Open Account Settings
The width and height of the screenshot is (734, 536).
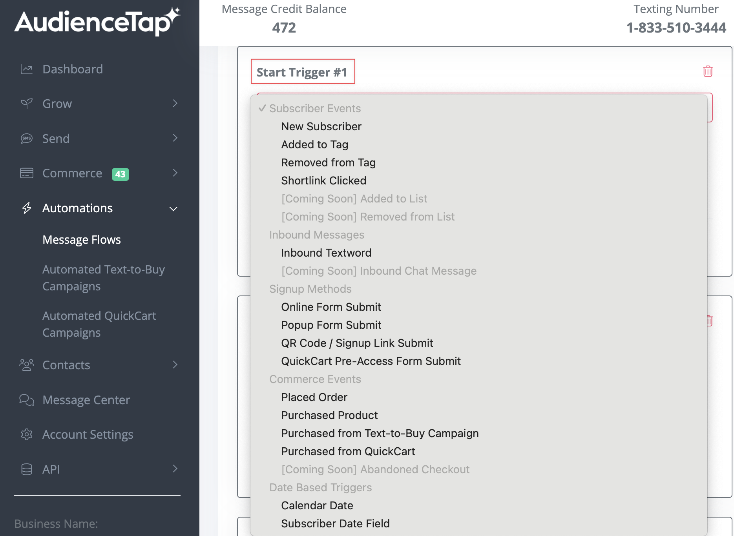tap(88, 434)
